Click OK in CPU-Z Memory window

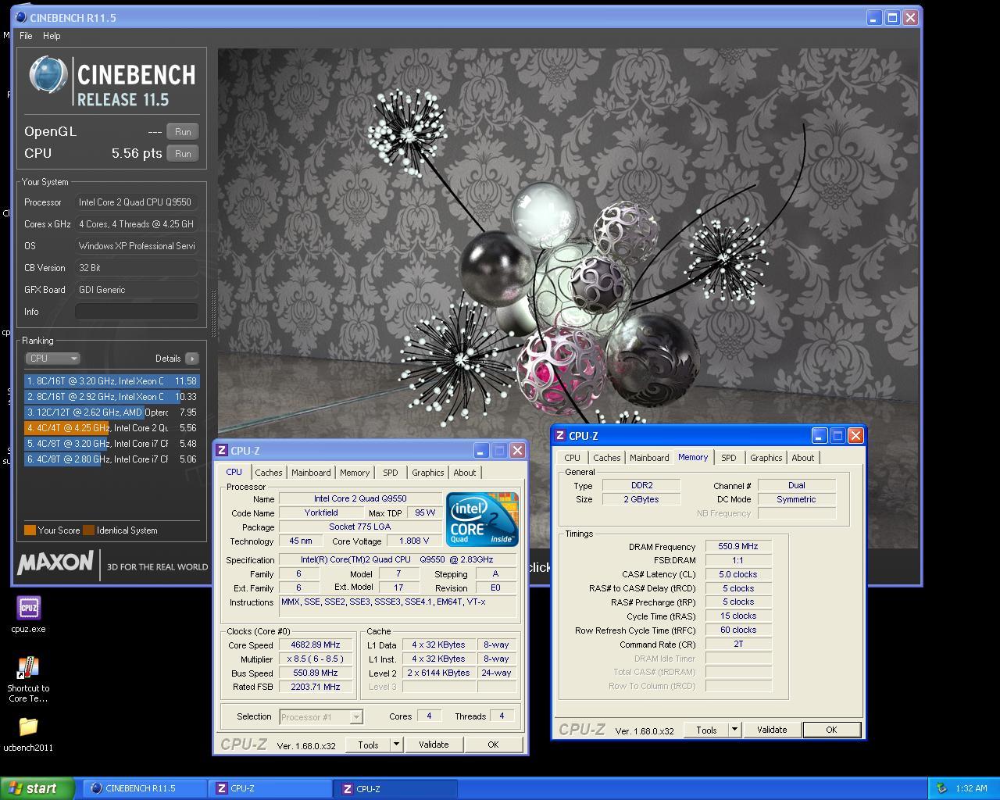[x=831, y=730]
